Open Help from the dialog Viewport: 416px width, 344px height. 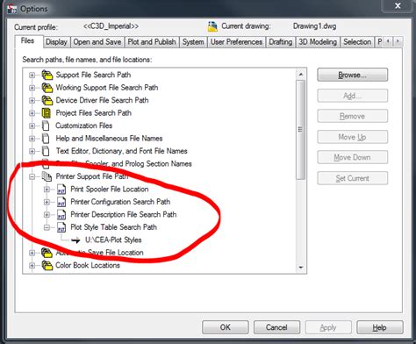(x=380, y=327)
